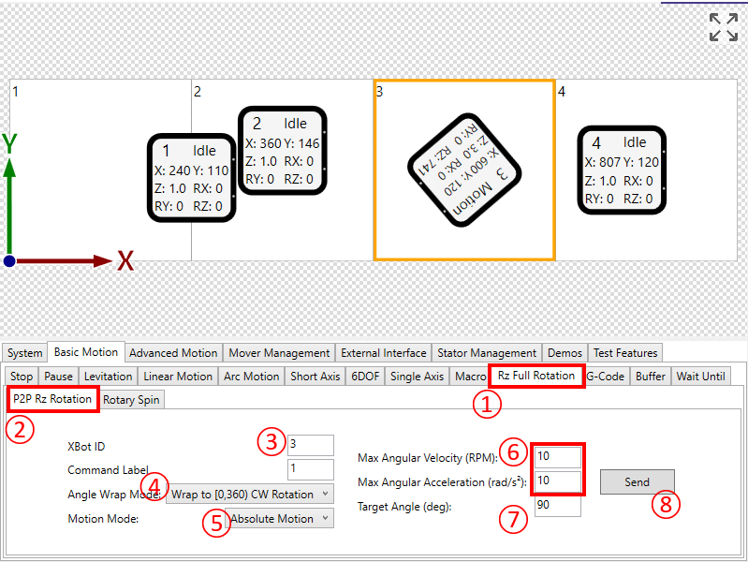The width and height of the screenshot is (748, 562).
Task: Click the Stop tab
Action: click(x=22, y=377)
